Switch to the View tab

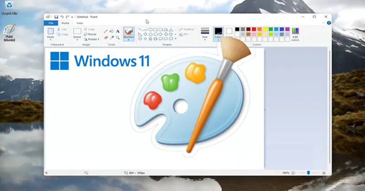79,23
